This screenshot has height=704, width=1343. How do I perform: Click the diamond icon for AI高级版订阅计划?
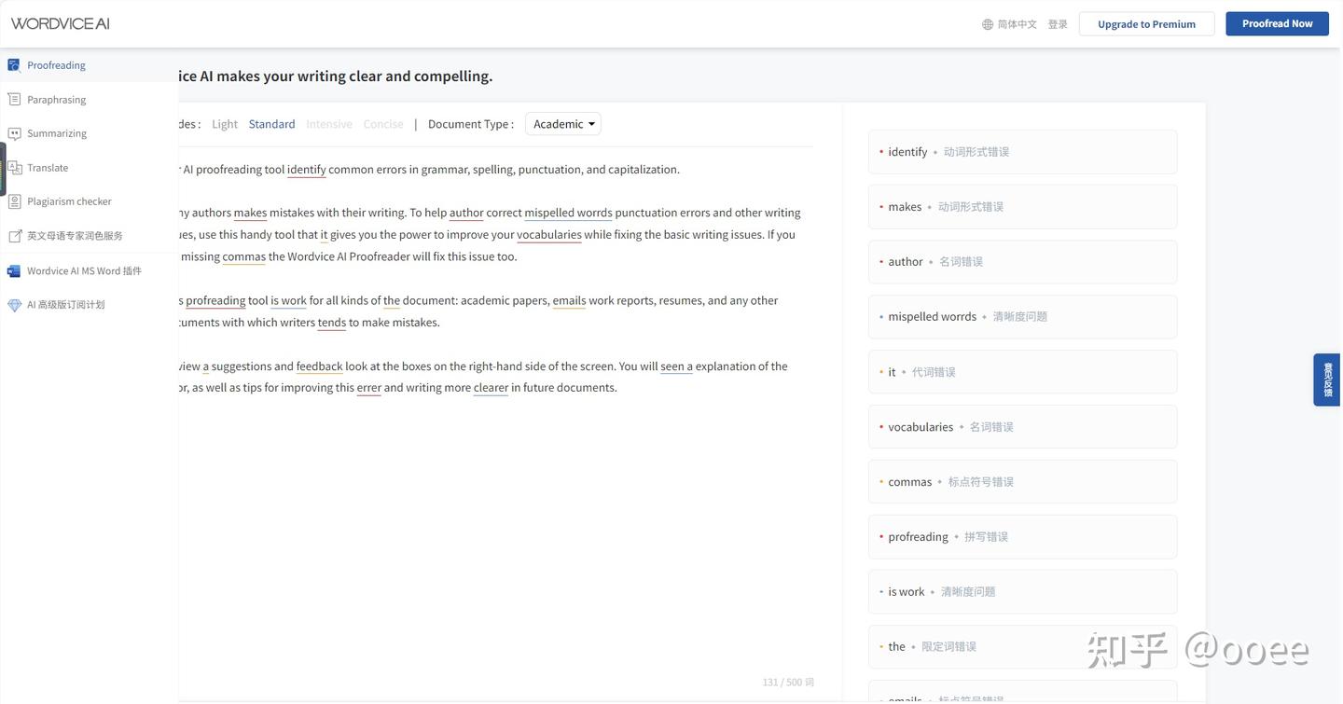click(14, 305)
